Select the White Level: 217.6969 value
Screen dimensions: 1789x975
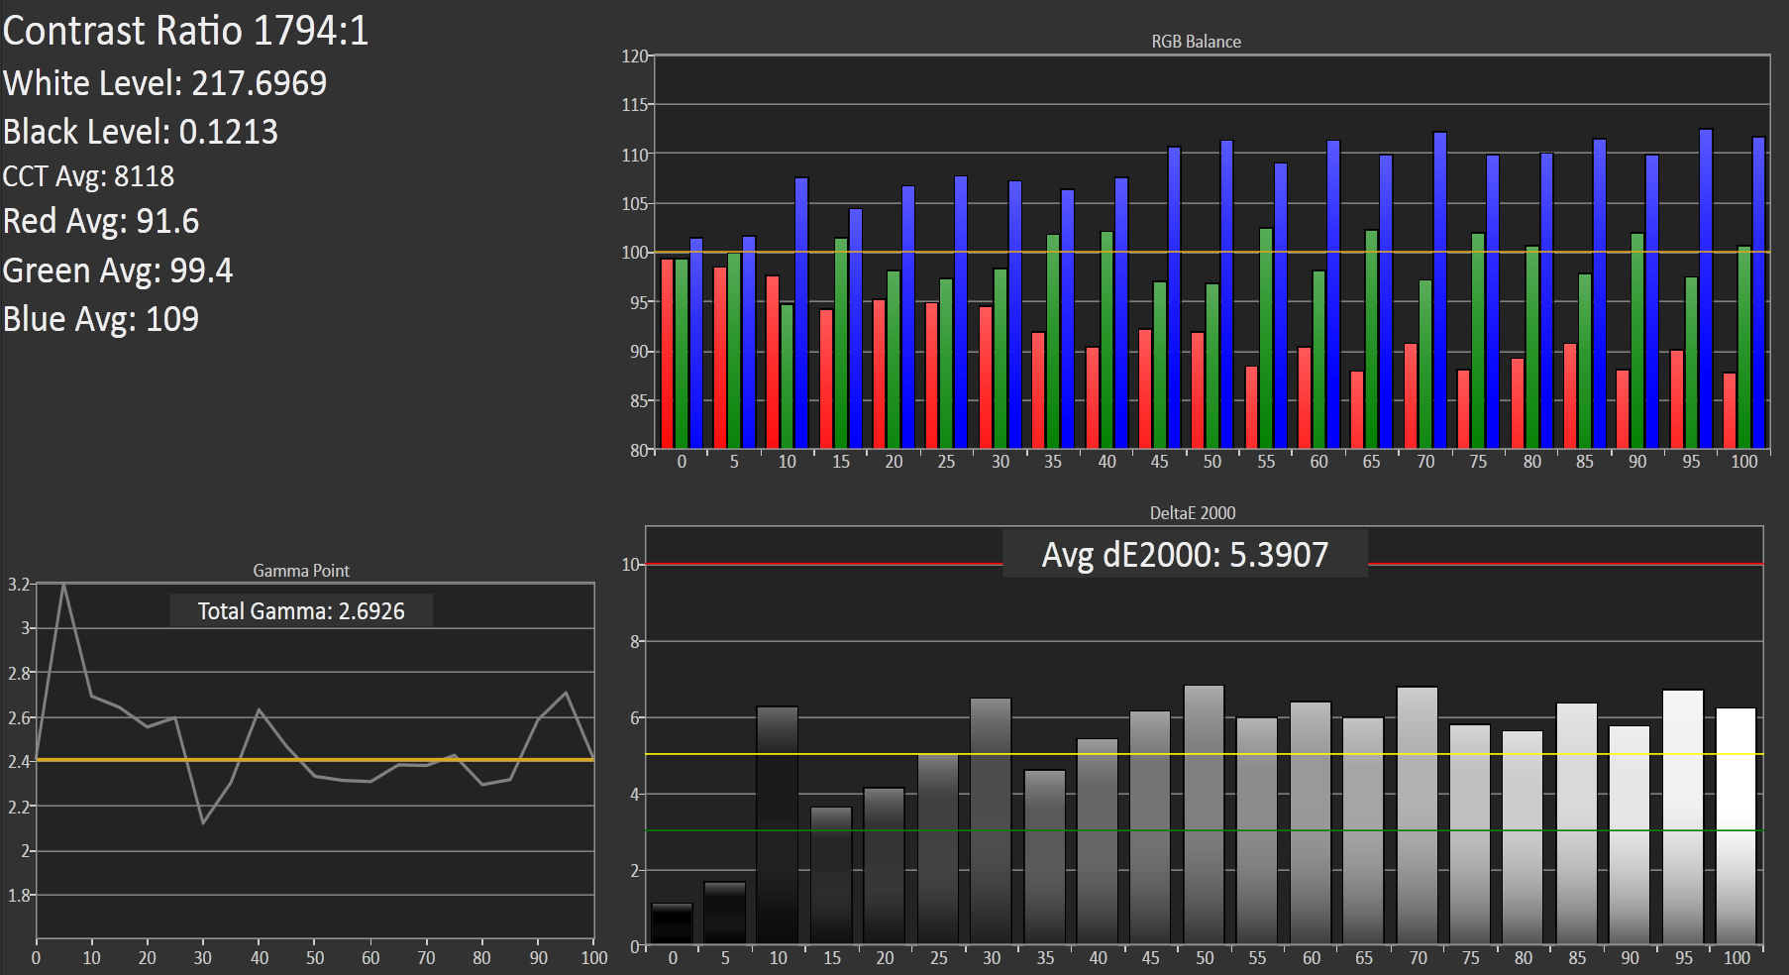(x=164, y=83)
